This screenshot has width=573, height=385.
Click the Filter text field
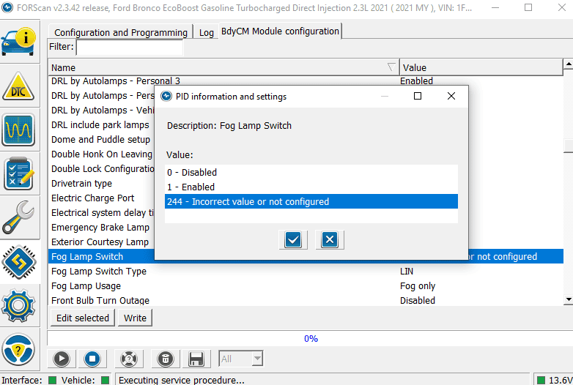coord(130,48)
